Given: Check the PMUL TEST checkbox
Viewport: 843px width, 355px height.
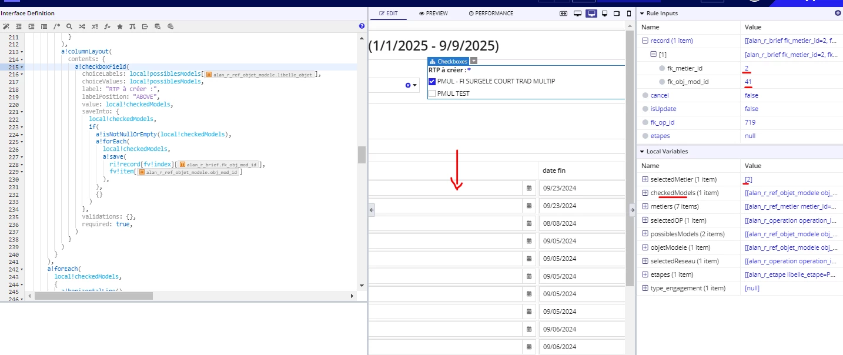Looking at the screenshot, I should point(432,93).
